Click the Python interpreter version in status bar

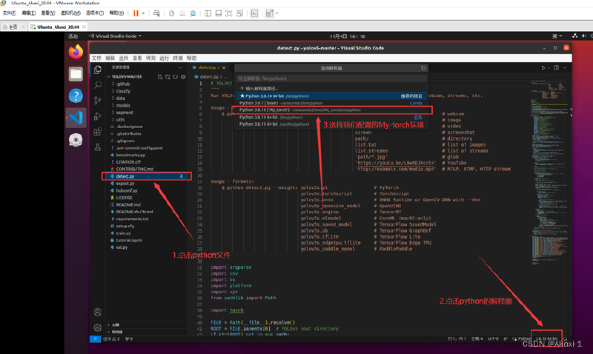pyautogui.click(x=546, y=339)
